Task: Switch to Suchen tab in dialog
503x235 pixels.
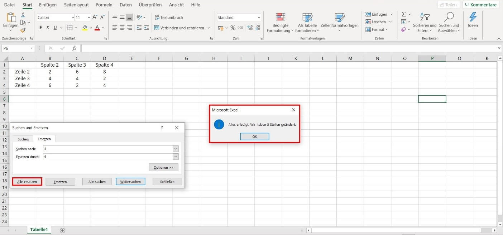Action: 23,139
